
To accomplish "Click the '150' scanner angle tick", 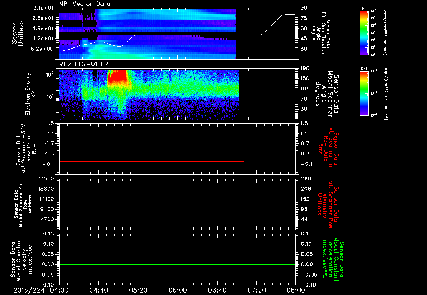I will point(306,78).
